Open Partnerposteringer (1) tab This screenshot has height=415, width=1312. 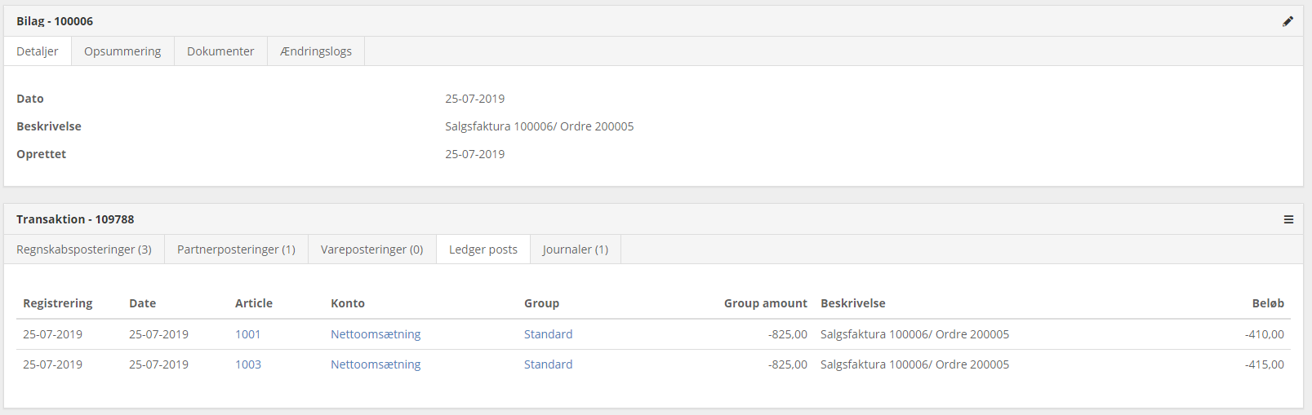click(x=236, y=249)
